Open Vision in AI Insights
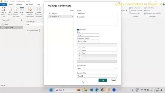The image size is (165, 93). point(147,11)
